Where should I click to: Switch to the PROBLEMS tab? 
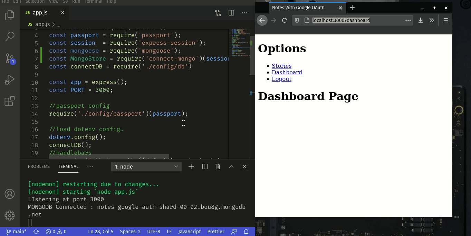click(x=39, y=167)
